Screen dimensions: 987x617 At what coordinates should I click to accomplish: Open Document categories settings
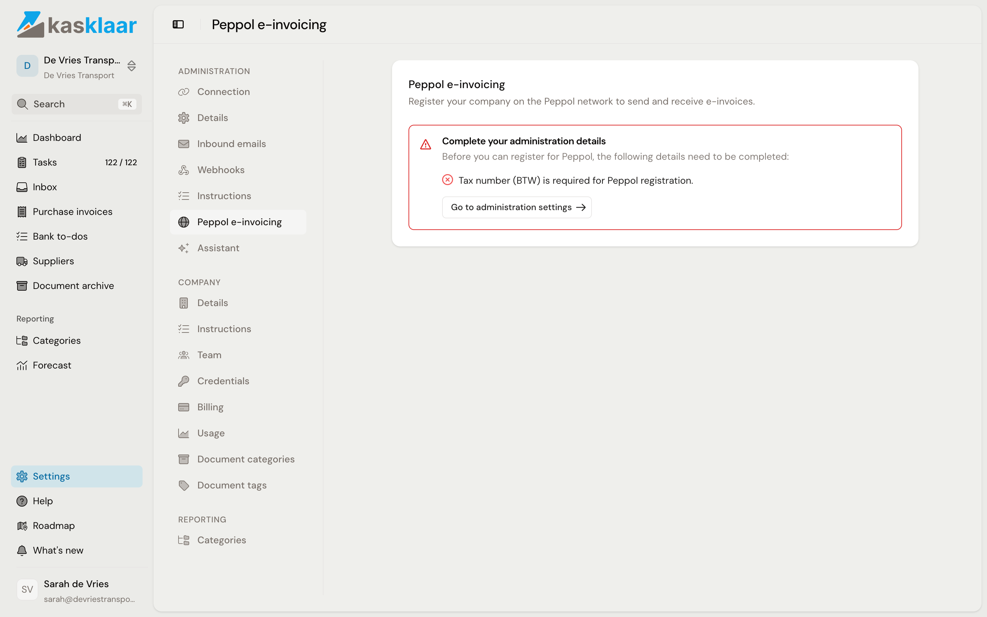coord(238,459)
